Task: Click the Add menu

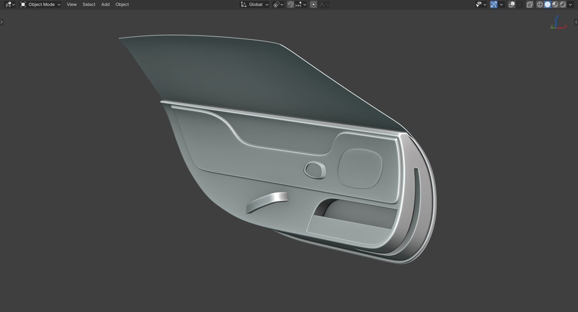Action: (x=105, y=4)
